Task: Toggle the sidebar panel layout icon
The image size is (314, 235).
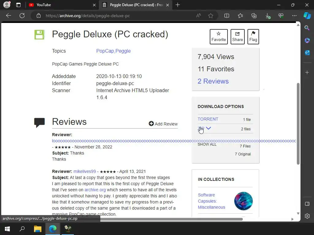Action: 307,204
